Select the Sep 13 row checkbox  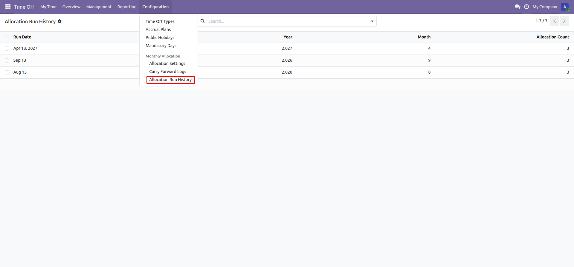tap(7, 60)
